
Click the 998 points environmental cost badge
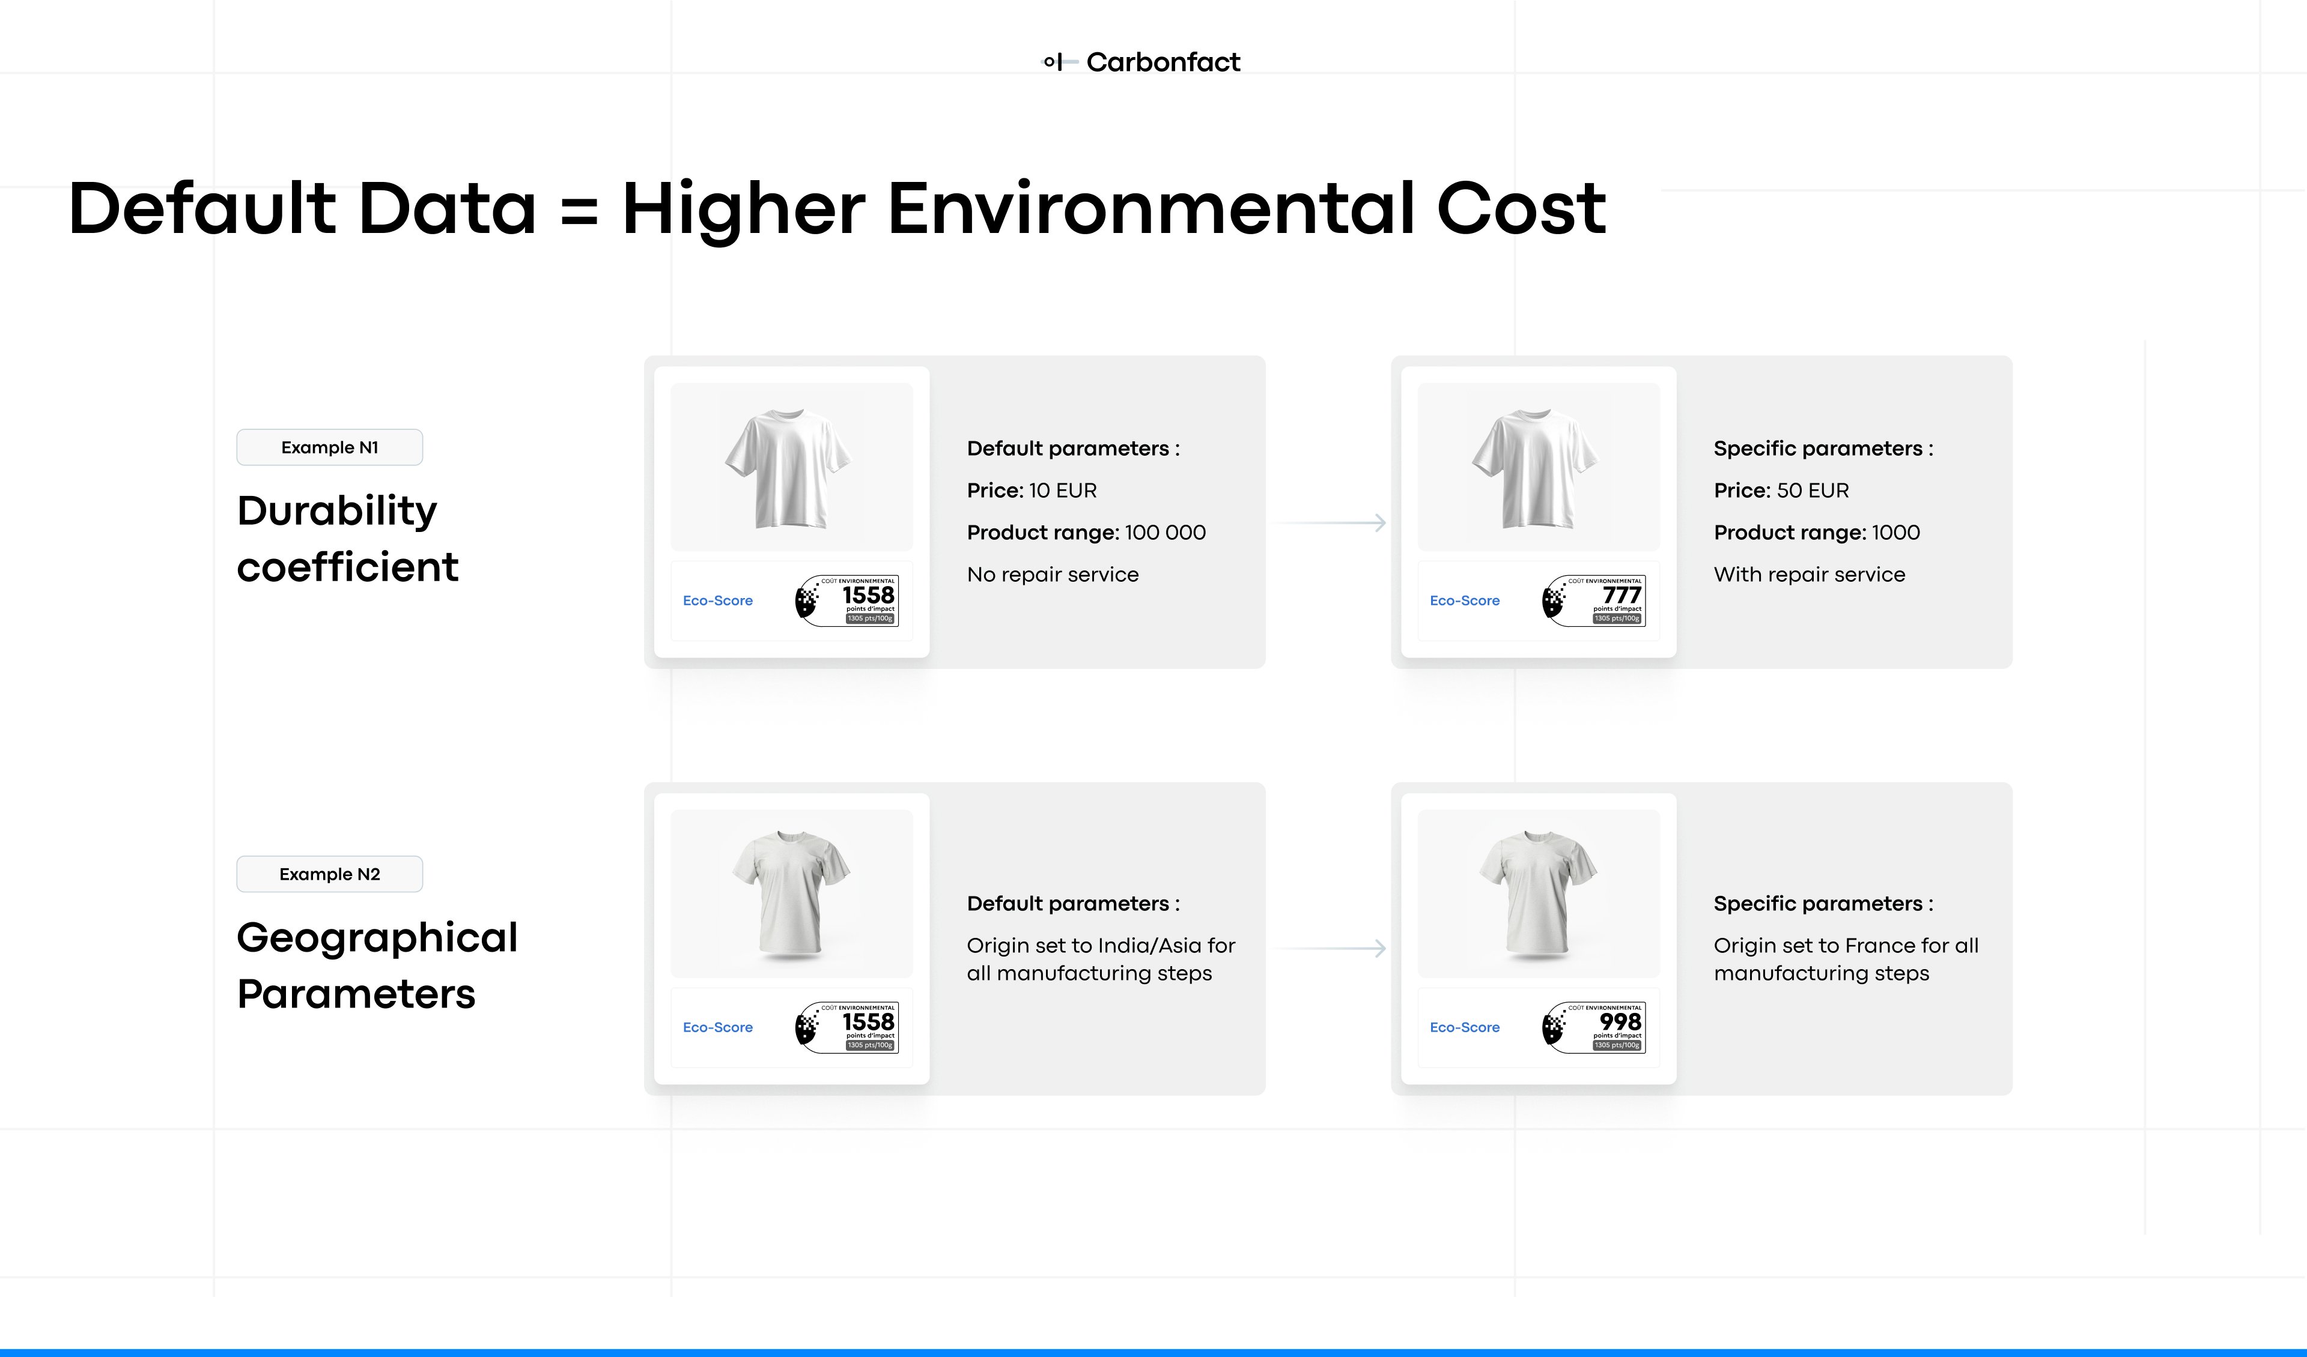click(x=1594, y=1027)
